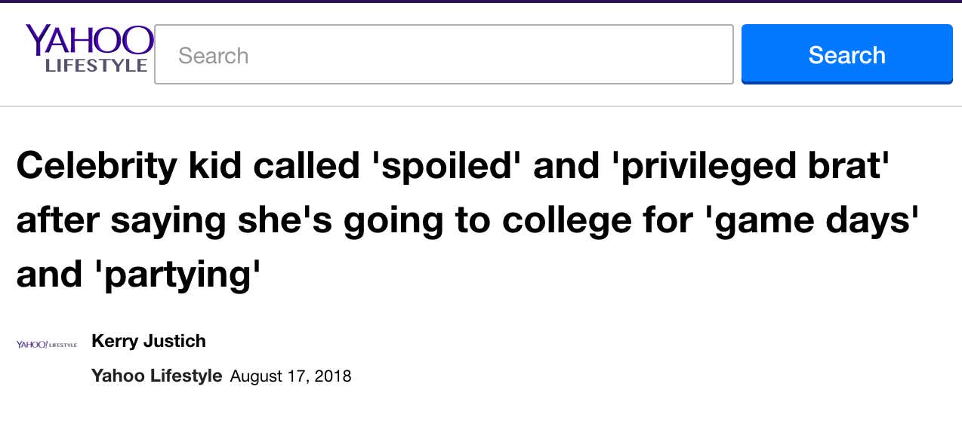Open author Kerry Justich's profile

pyautogui.click(x=148, y=341)
